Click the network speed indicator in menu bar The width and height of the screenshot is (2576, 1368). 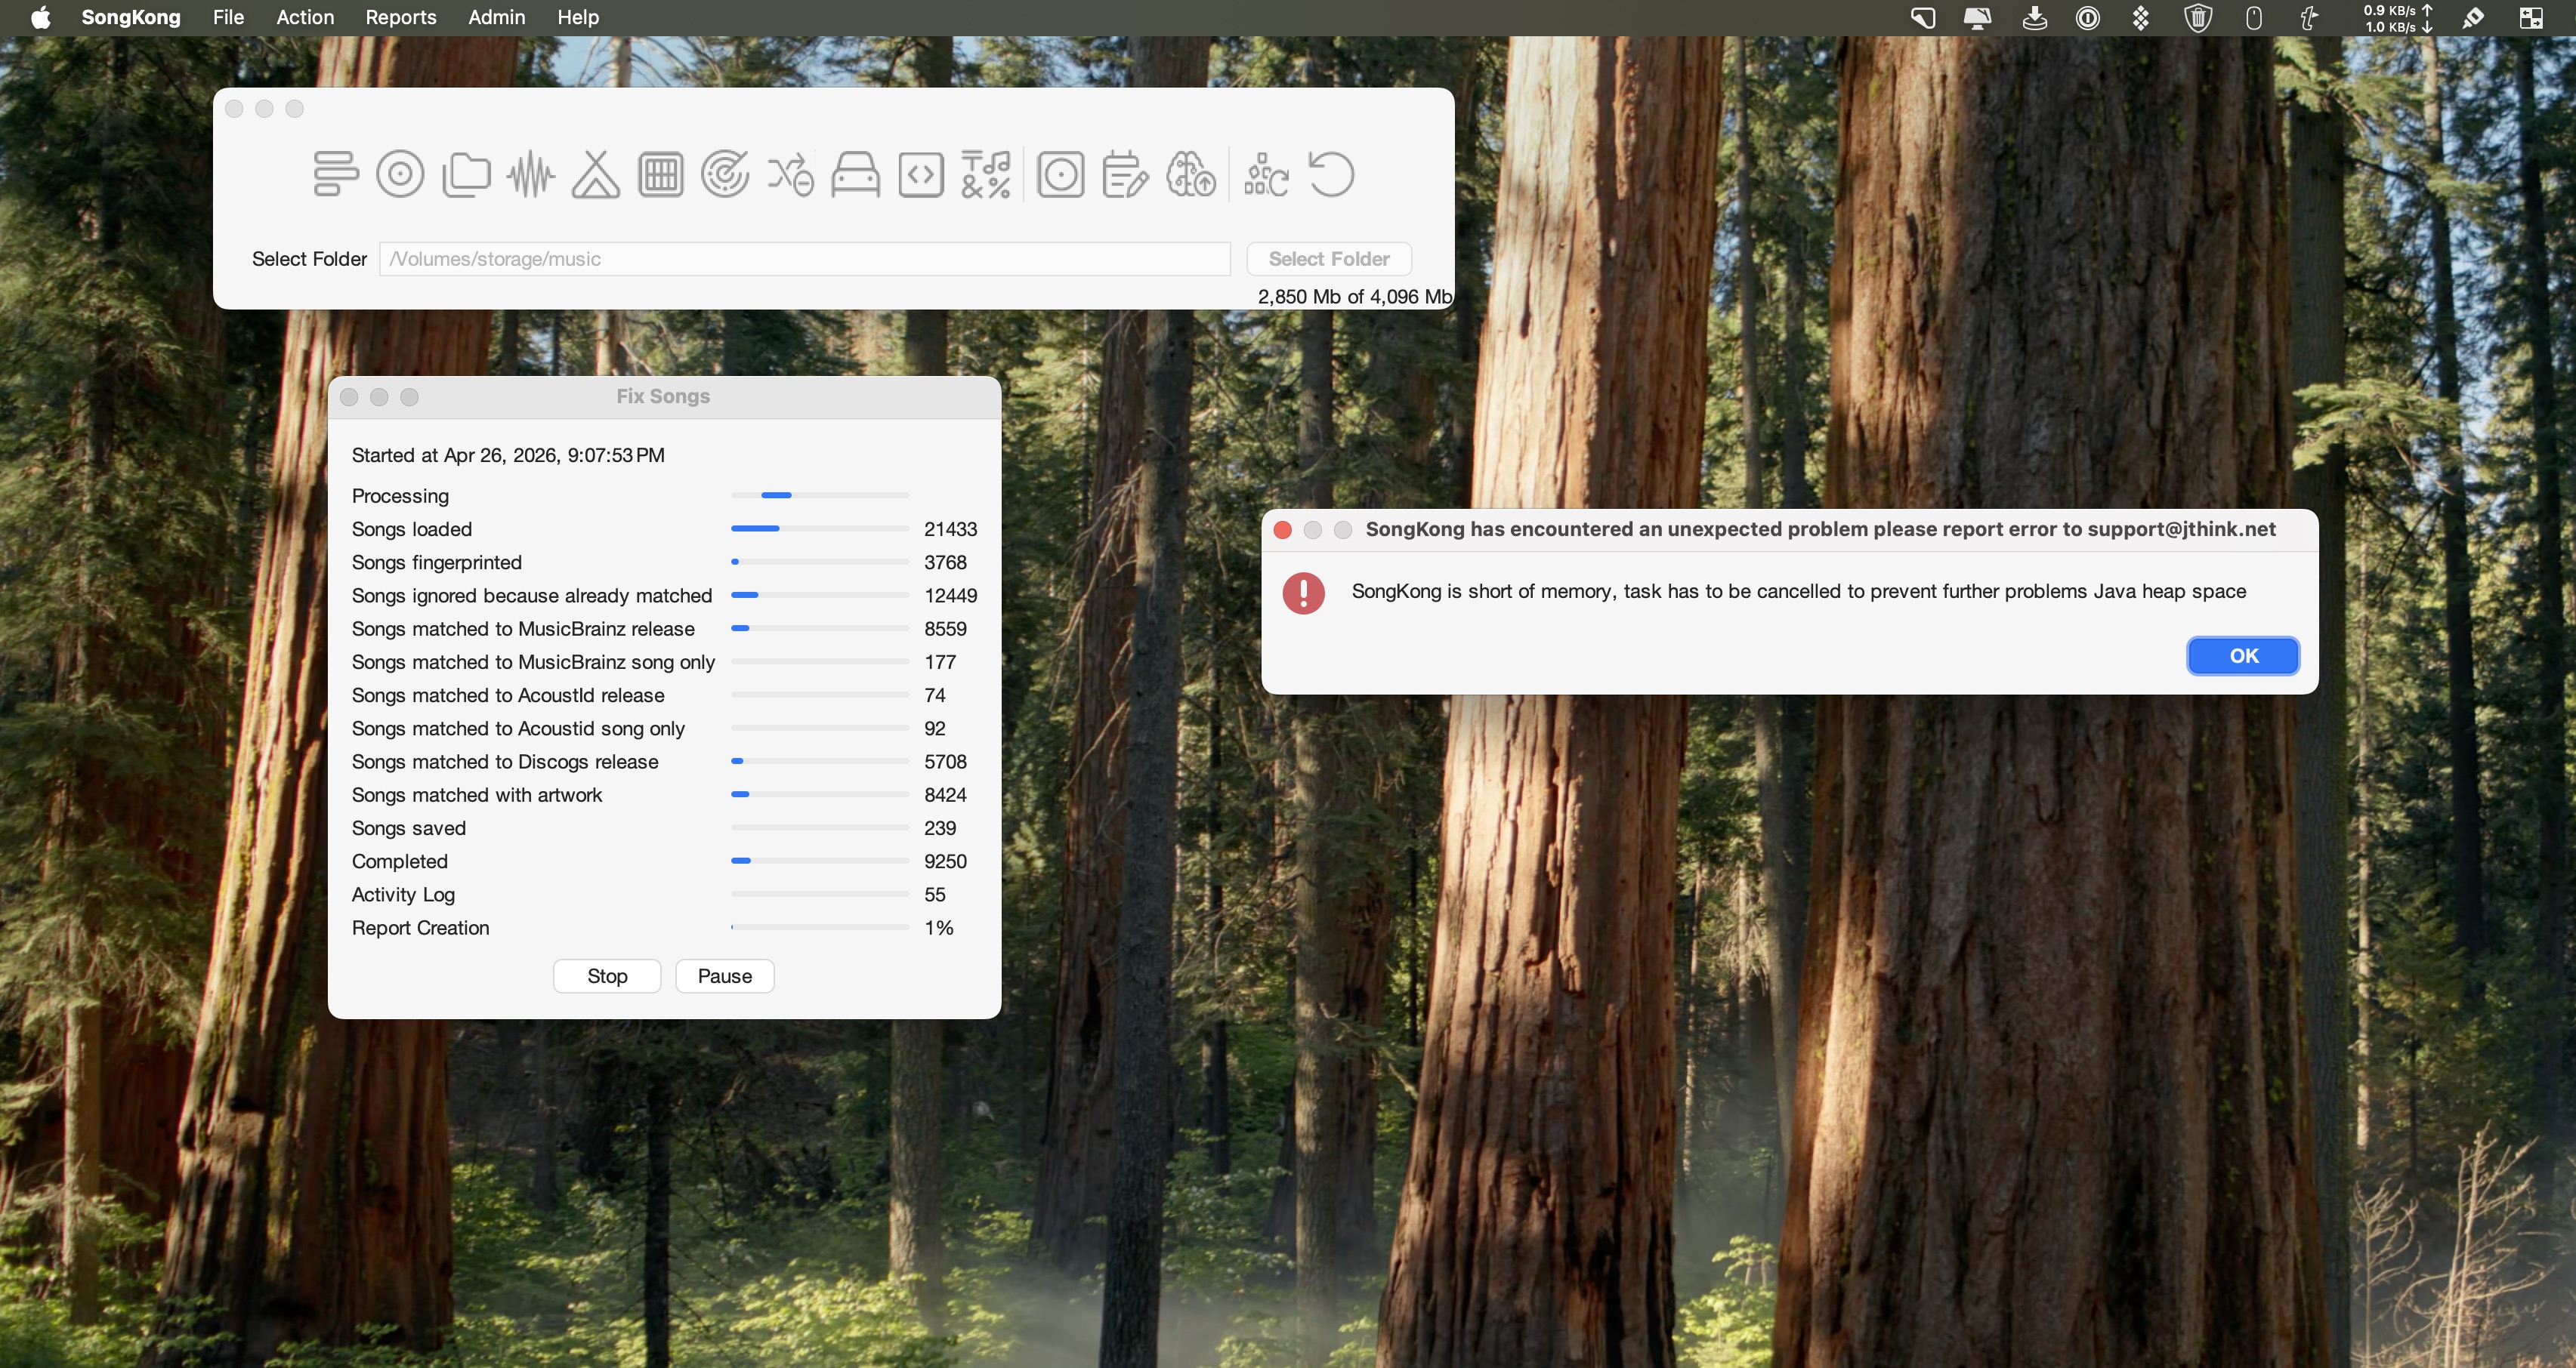pyautogui.click(x=2398, y=18)
